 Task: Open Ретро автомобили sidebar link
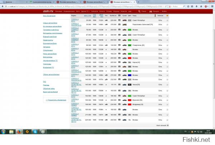[50, 54]
